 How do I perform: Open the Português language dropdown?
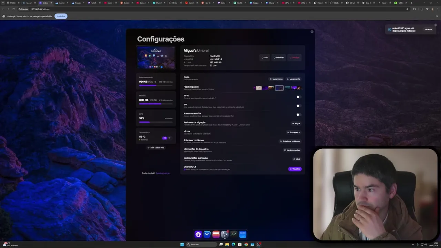point(294,132)
